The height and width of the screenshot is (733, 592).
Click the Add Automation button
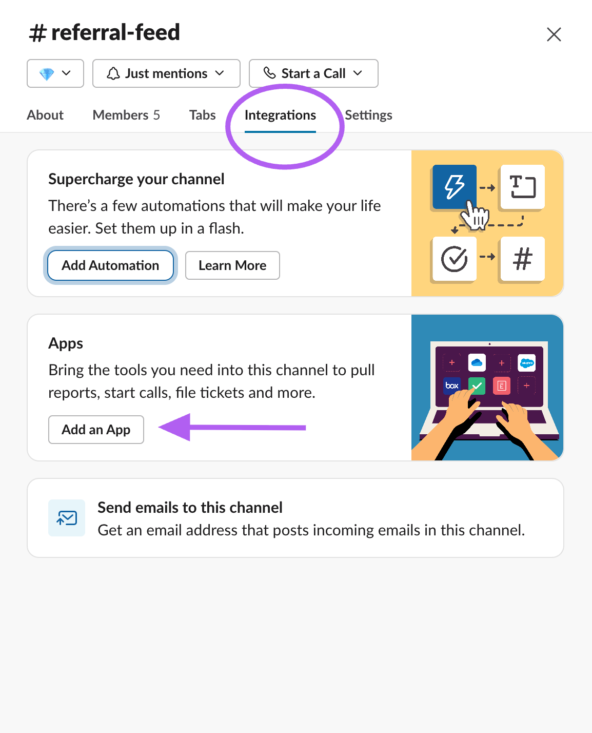pyautogui.click(x=110, y=265)
